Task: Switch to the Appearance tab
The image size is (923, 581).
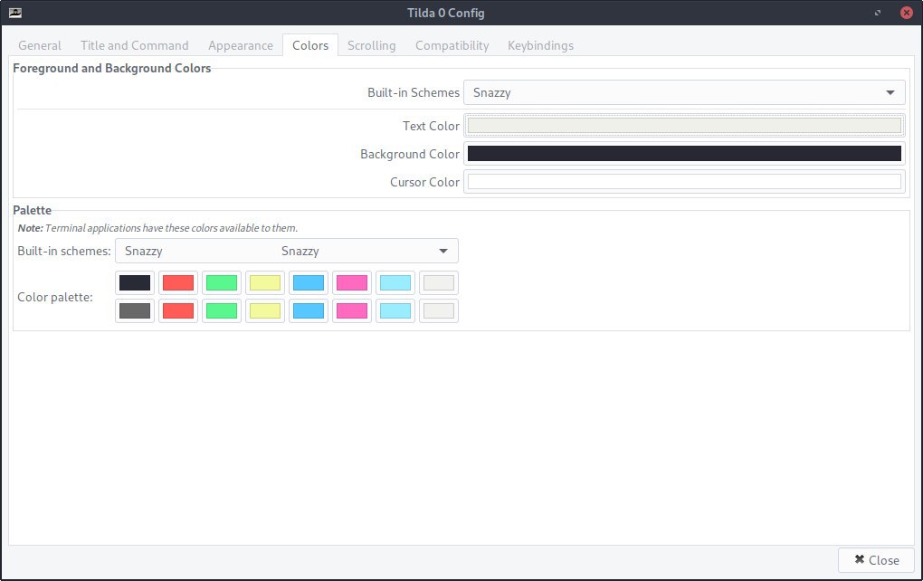Action: click(x=241, y=45)
